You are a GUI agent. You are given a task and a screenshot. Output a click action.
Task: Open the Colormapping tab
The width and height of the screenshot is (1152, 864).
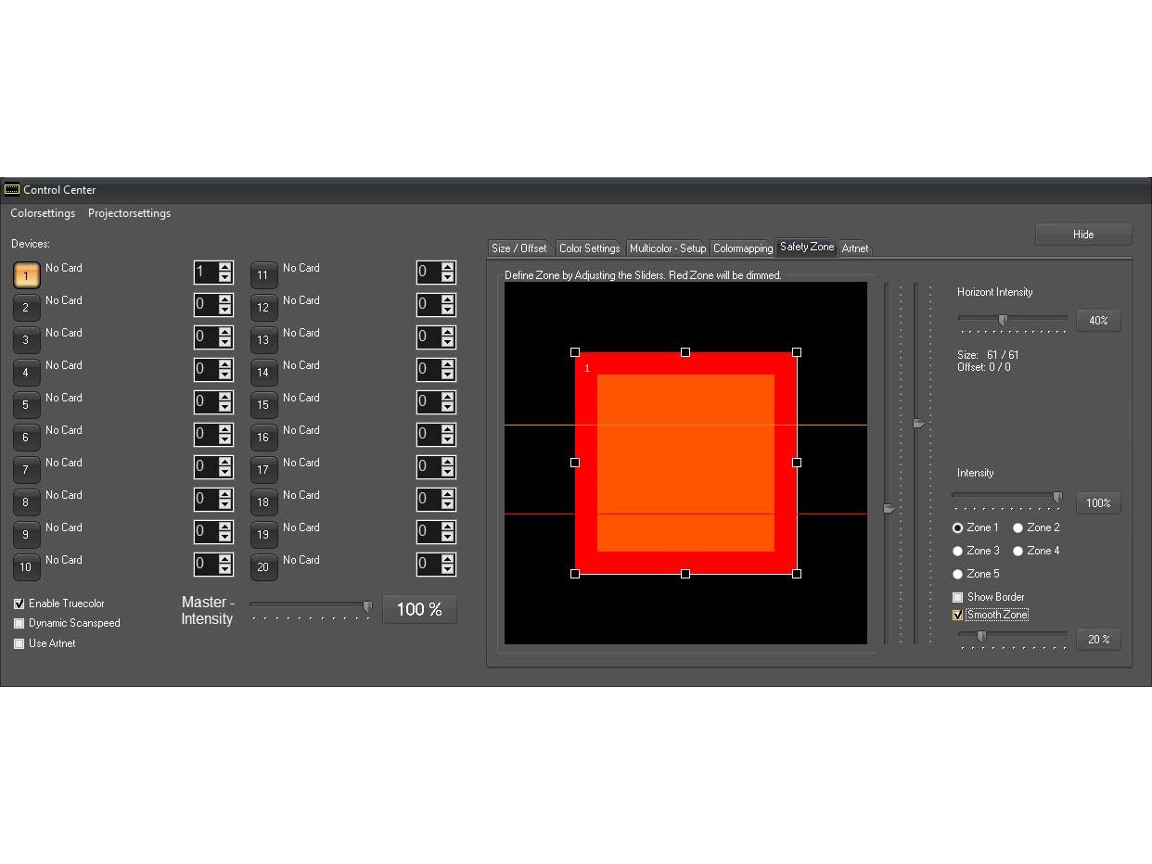tap(743, 248)
